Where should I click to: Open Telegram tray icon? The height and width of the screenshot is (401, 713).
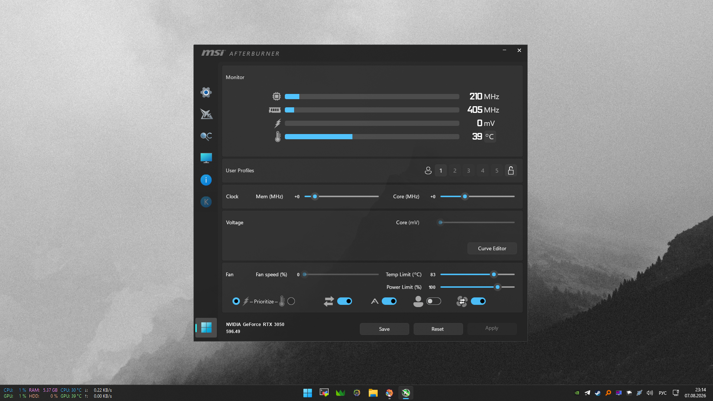(x=587, y=393)
